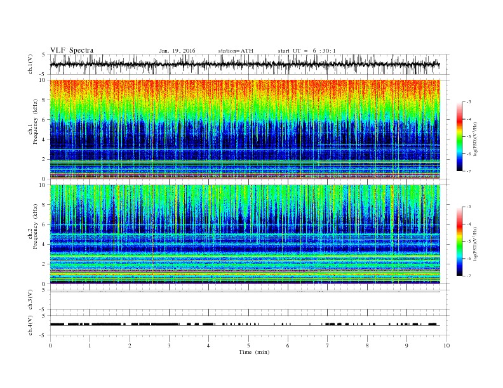The image size is (503, 388).
Task: Click the '6' tick on the time axis
Action: (288, 346)
